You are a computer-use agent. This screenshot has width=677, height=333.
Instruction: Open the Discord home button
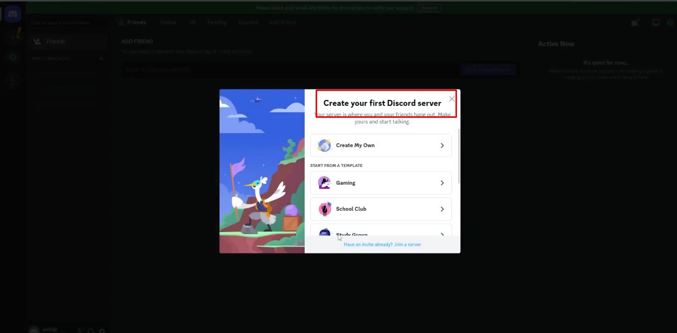12,13
